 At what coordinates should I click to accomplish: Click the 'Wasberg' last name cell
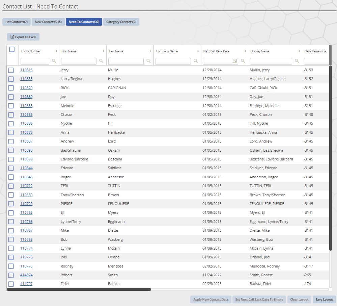115,239
